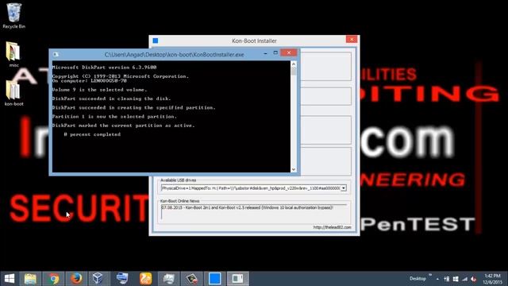Show hidden system tray icons arrow

point(437,279)
